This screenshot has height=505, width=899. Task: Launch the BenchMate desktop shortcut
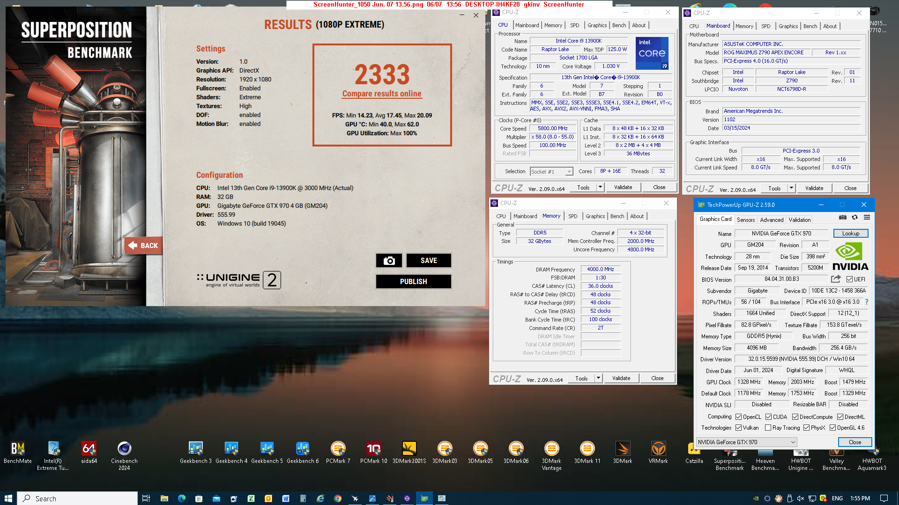[18, 453]
